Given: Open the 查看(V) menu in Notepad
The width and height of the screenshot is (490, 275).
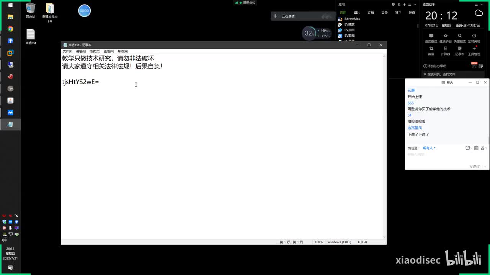Looking at the screenshot, I should coord(109,51).
